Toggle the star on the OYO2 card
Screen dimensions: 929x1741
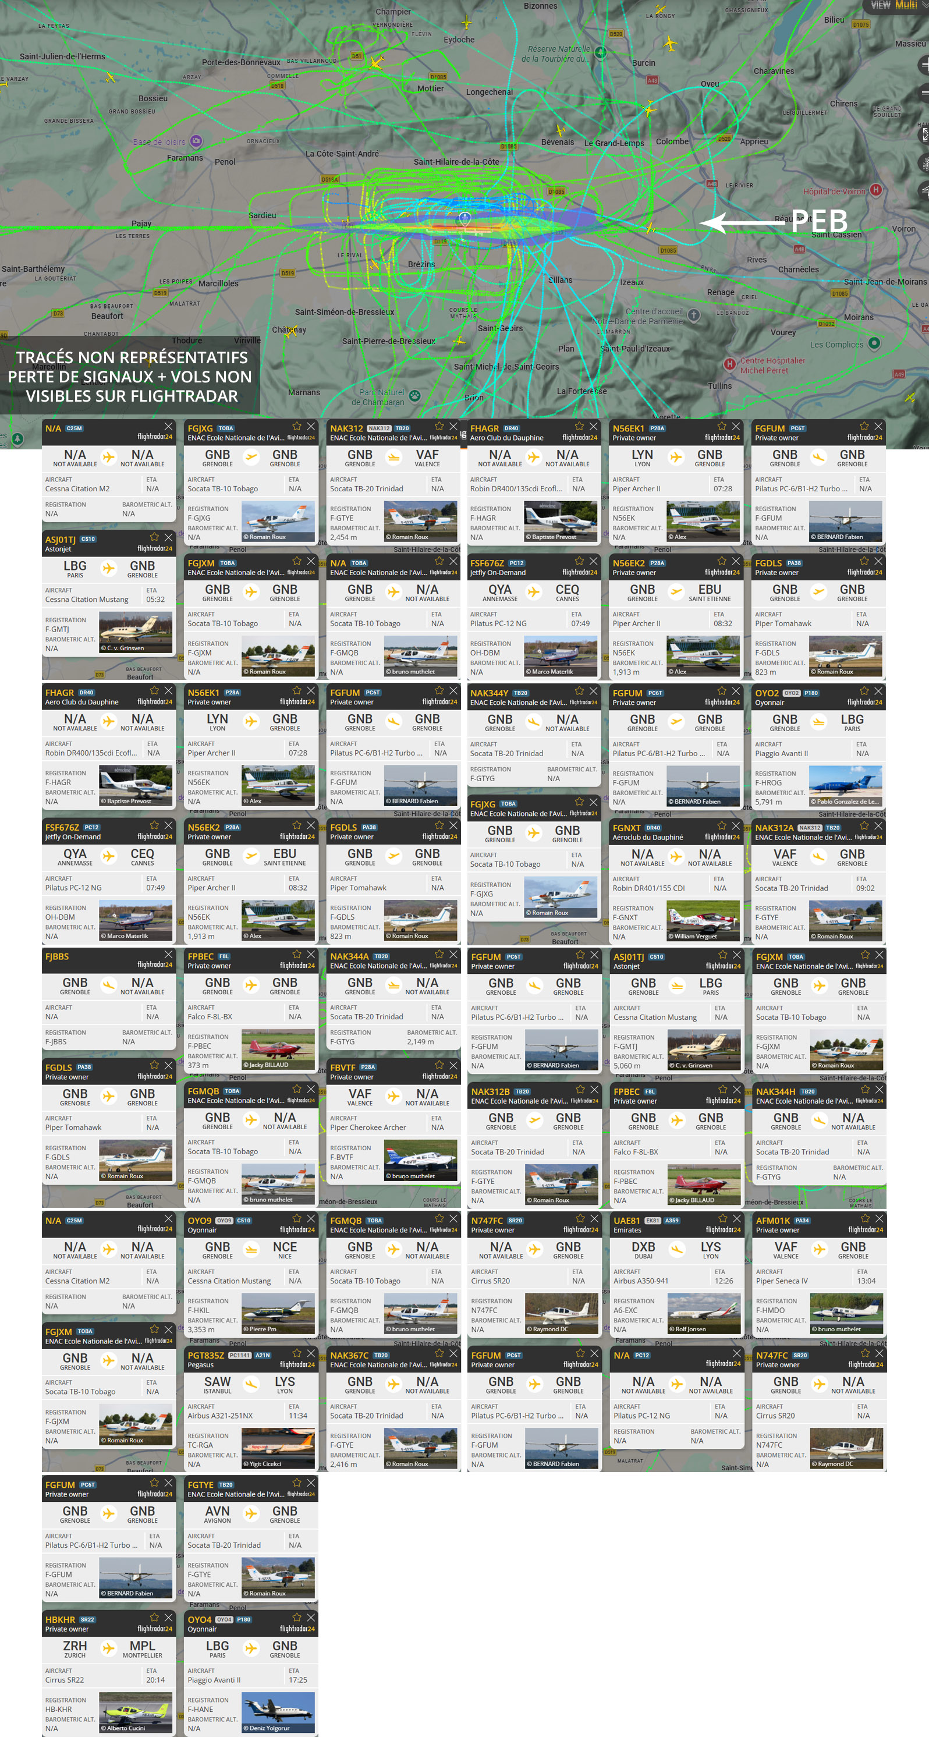[864, 691]
